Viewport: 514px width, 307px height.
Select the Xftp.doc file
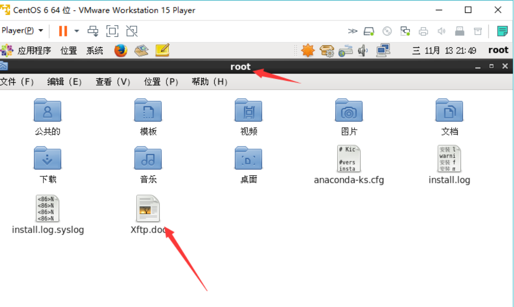tap(148, 215)
